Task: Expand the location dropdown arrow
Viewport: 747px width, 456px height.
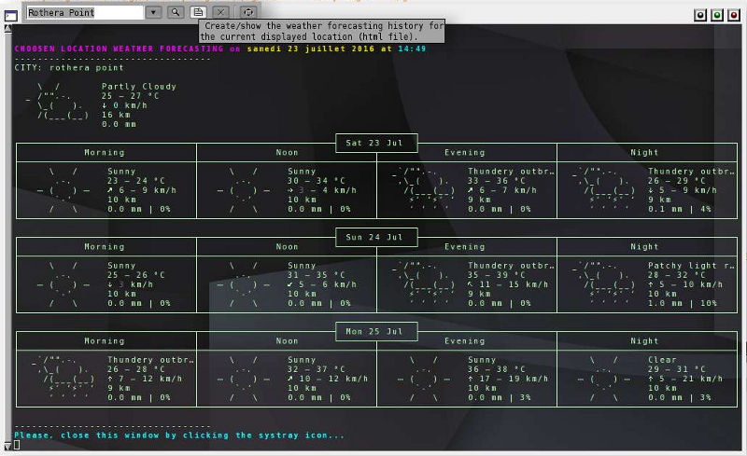Action: click(154, 12)
